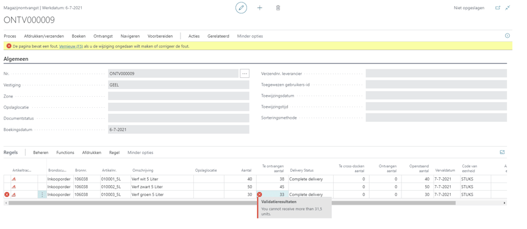
Task: Click item tracking icon for Verf groen row
Action: (x=14, y=194)
